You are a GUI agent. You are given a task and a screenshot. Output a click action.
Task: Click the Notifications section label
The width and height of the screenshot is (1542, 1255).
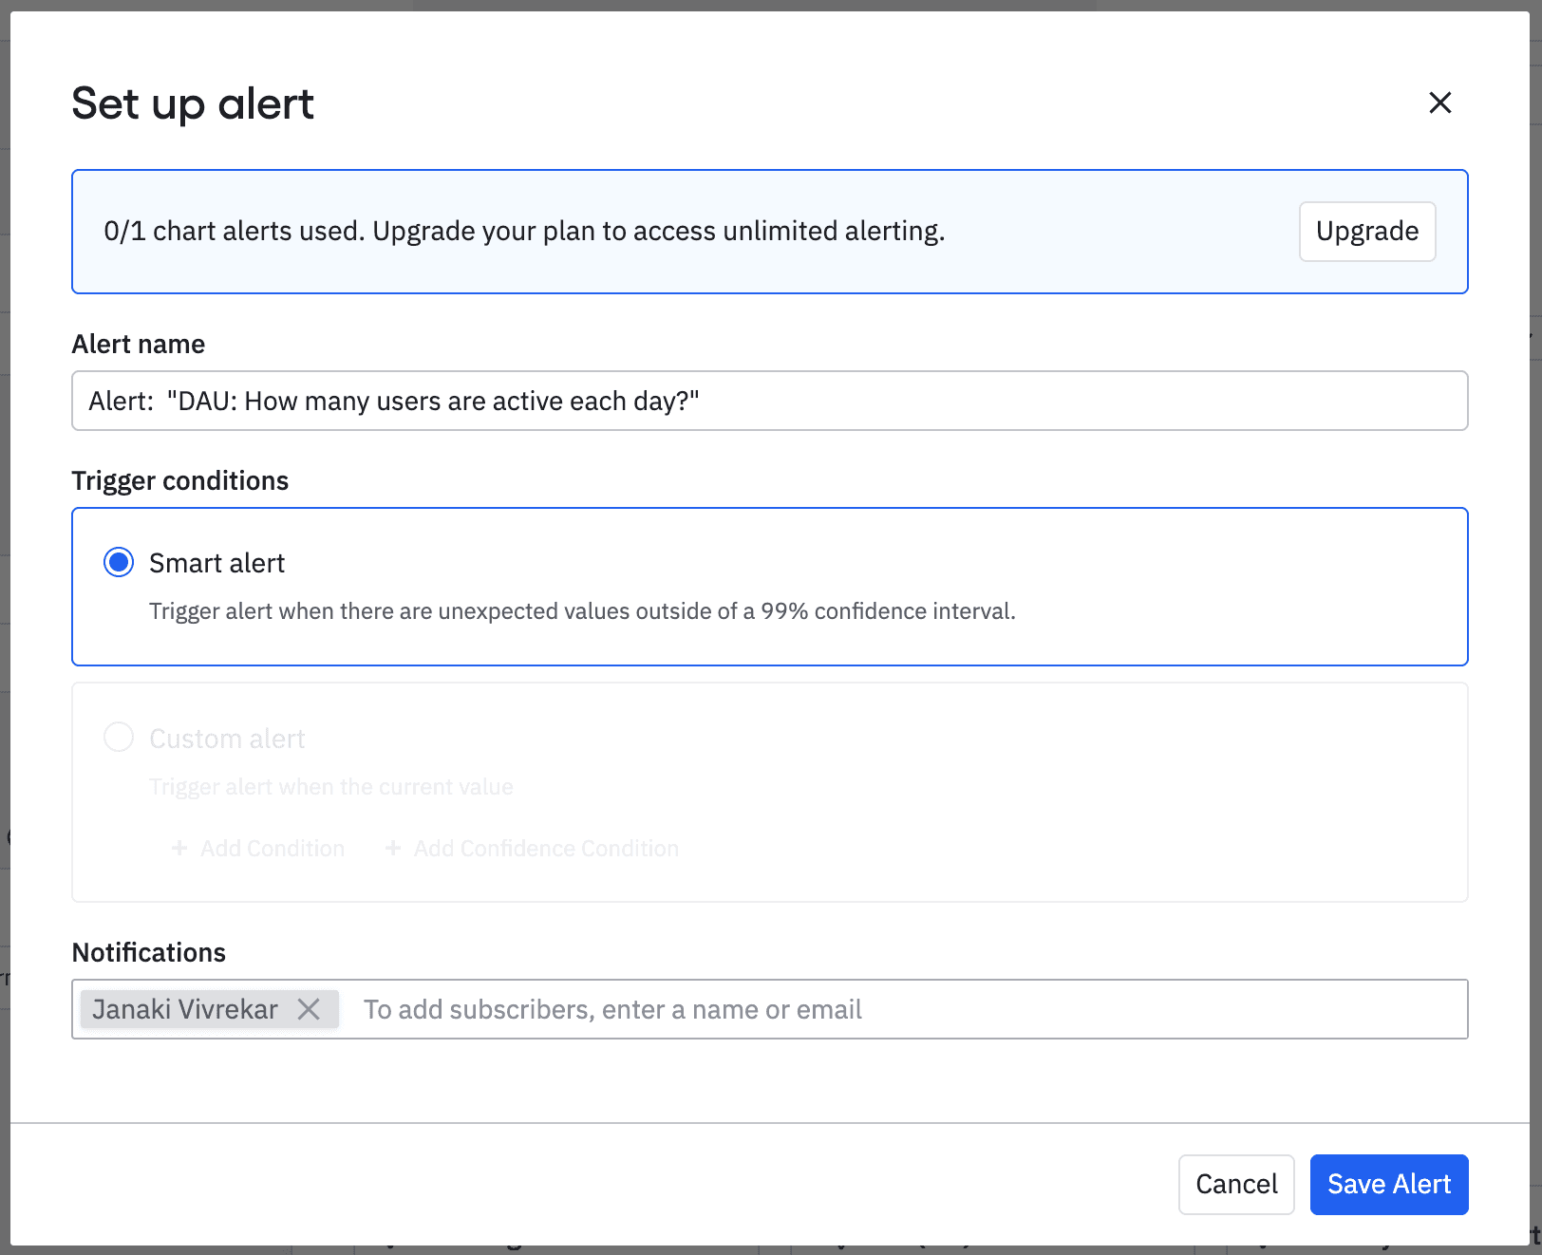149,952
